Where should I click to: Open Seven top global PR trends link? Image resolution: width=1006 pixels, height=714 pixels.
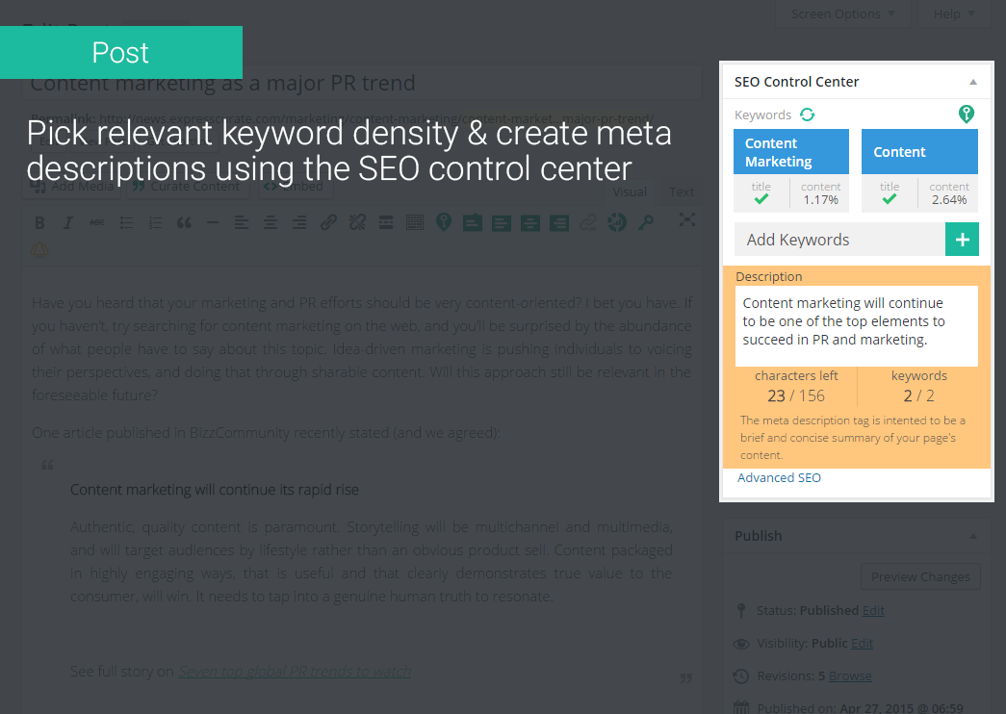click(295, 671)
